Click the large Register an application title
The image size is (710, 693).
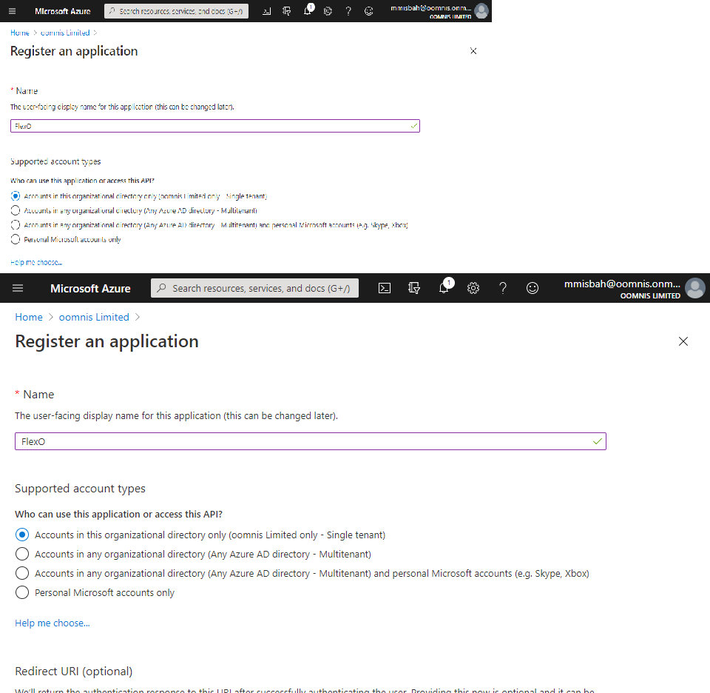tap(106, 341)
